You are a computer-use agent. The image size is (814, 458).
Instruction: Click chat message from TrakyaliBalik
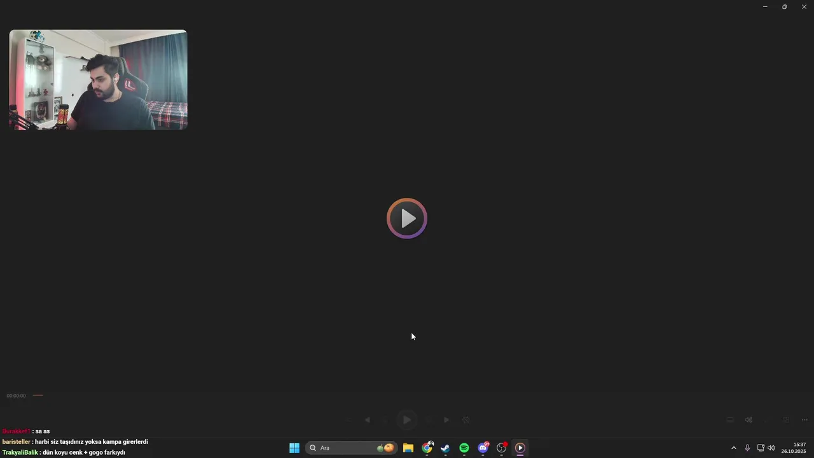[64, 452]
